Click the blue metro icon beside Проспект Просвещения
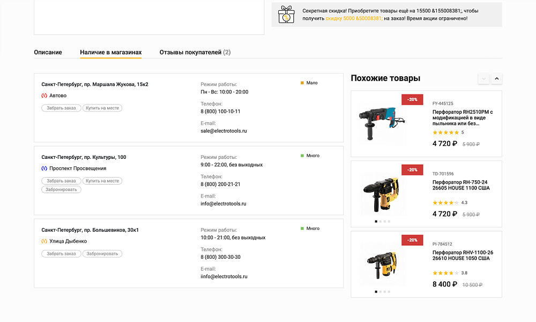Image resolution: width=536 pixels, height=322 pixels. click(x=44, y=169)
